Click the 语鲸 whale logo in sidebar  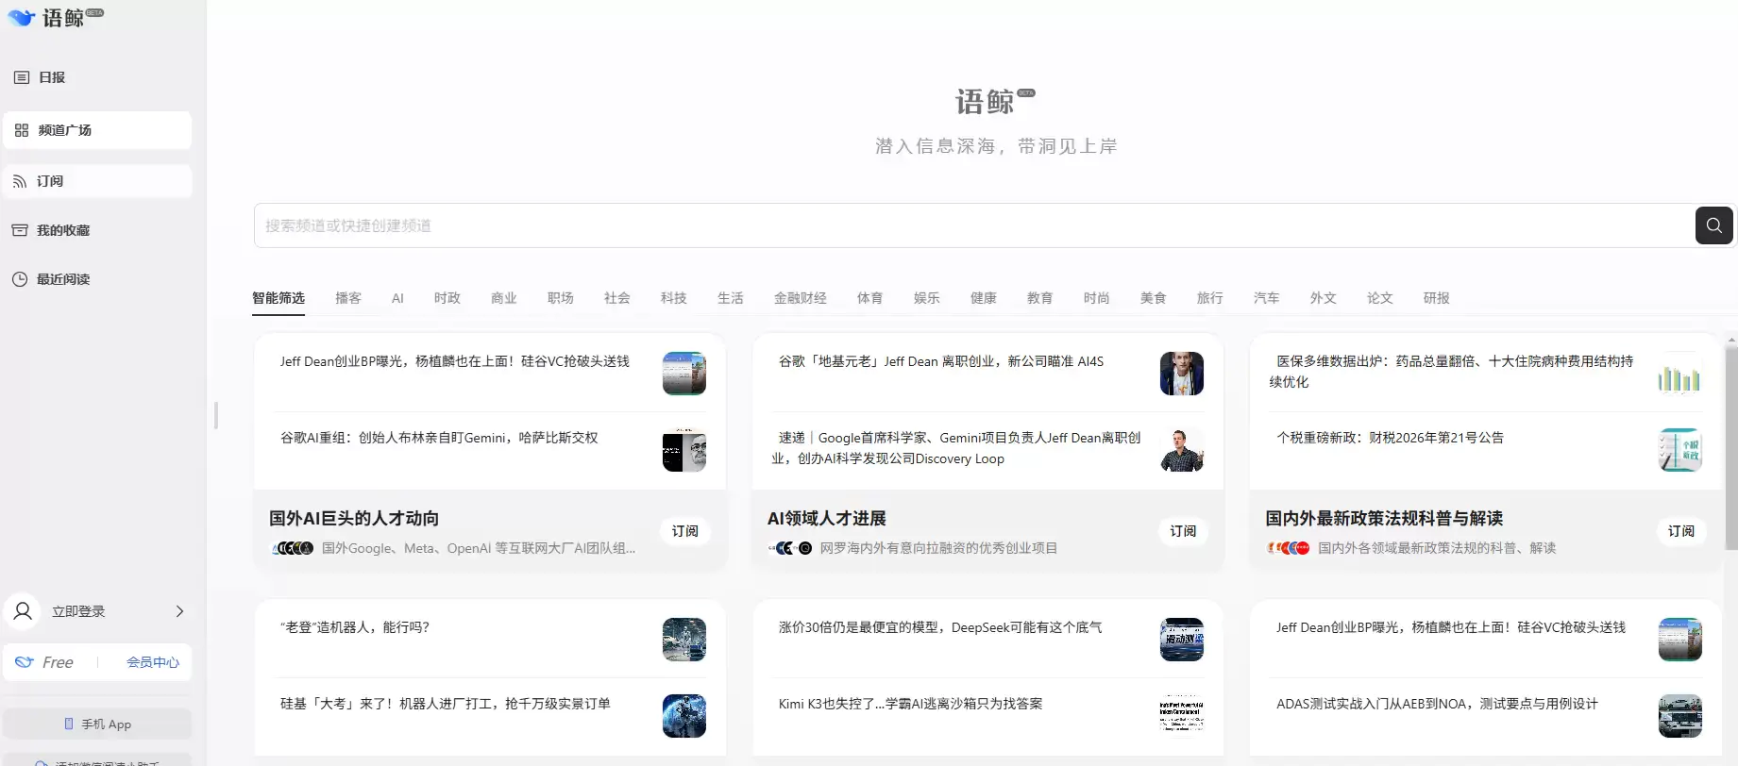[54, 17]
